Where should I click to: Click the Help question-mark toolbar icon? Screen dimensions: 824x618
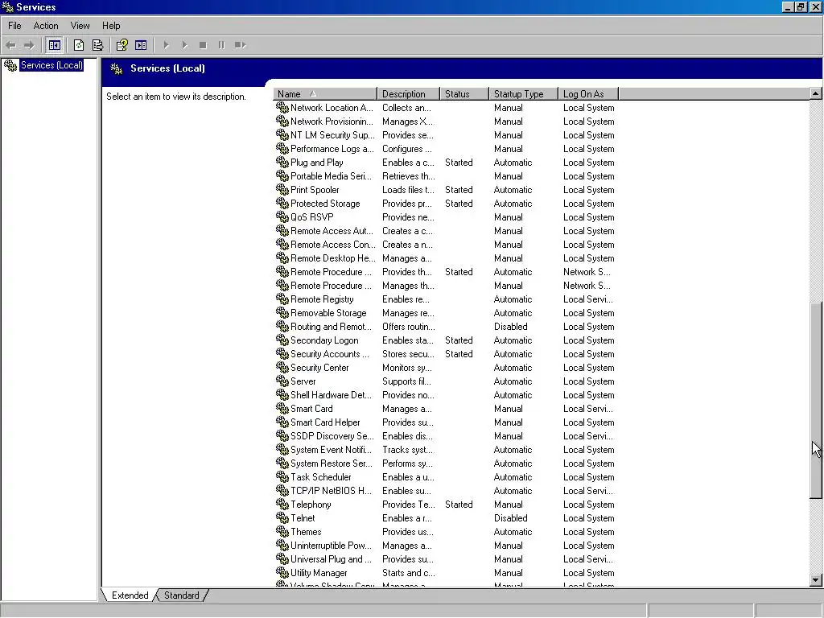click(x=122, y=45)
